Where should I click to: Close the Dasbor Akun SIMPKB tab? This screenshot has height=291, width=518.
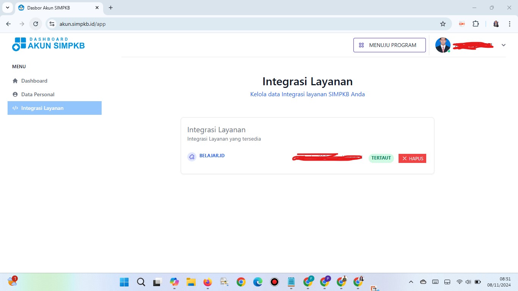[97, 8]
